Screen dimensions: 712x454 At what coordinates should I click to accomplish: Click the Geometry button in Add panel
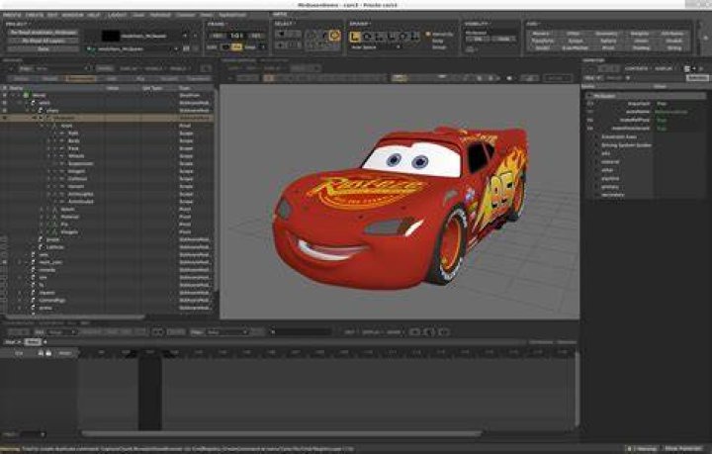click(x=606, y=34)
